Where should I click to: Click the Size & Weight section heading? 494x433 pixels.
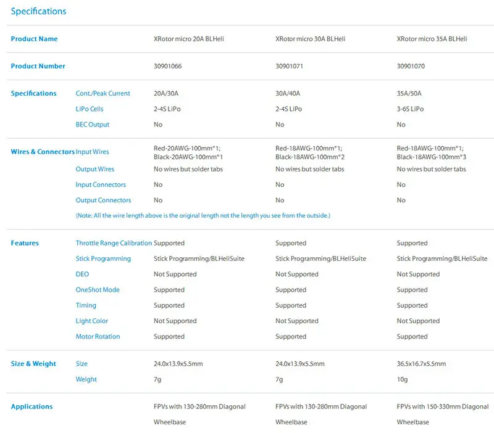(33, 364)
